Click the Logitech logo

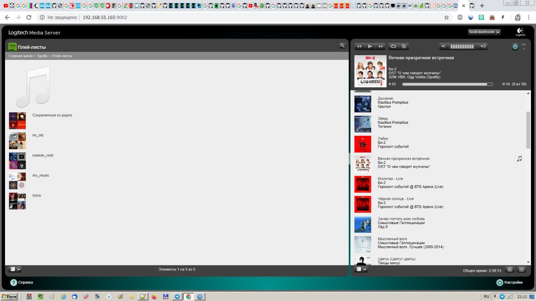point(520,33)
